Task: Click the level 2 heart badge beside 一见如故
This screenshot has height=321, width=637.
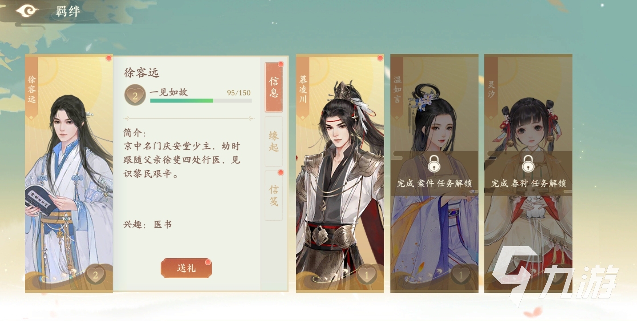Action: pos(135,95)
